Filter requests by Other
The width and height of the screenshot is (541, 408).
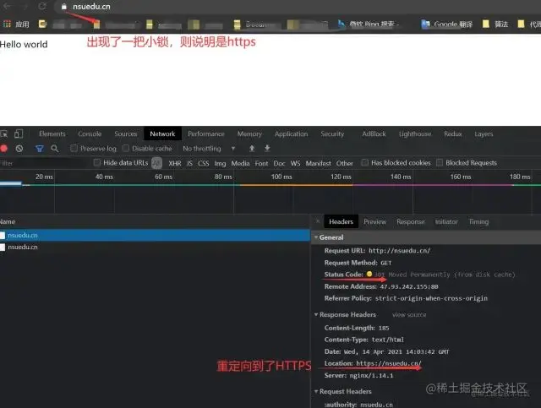(344, 163)
